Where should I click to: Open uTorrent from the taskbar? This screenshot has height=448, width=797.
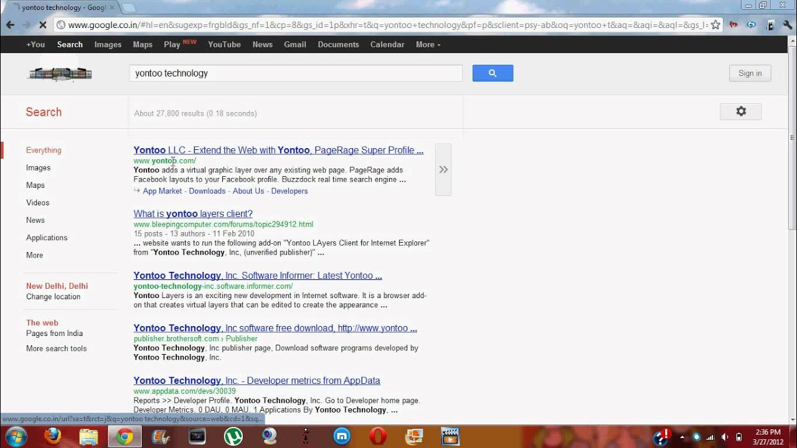coord(233,436)
